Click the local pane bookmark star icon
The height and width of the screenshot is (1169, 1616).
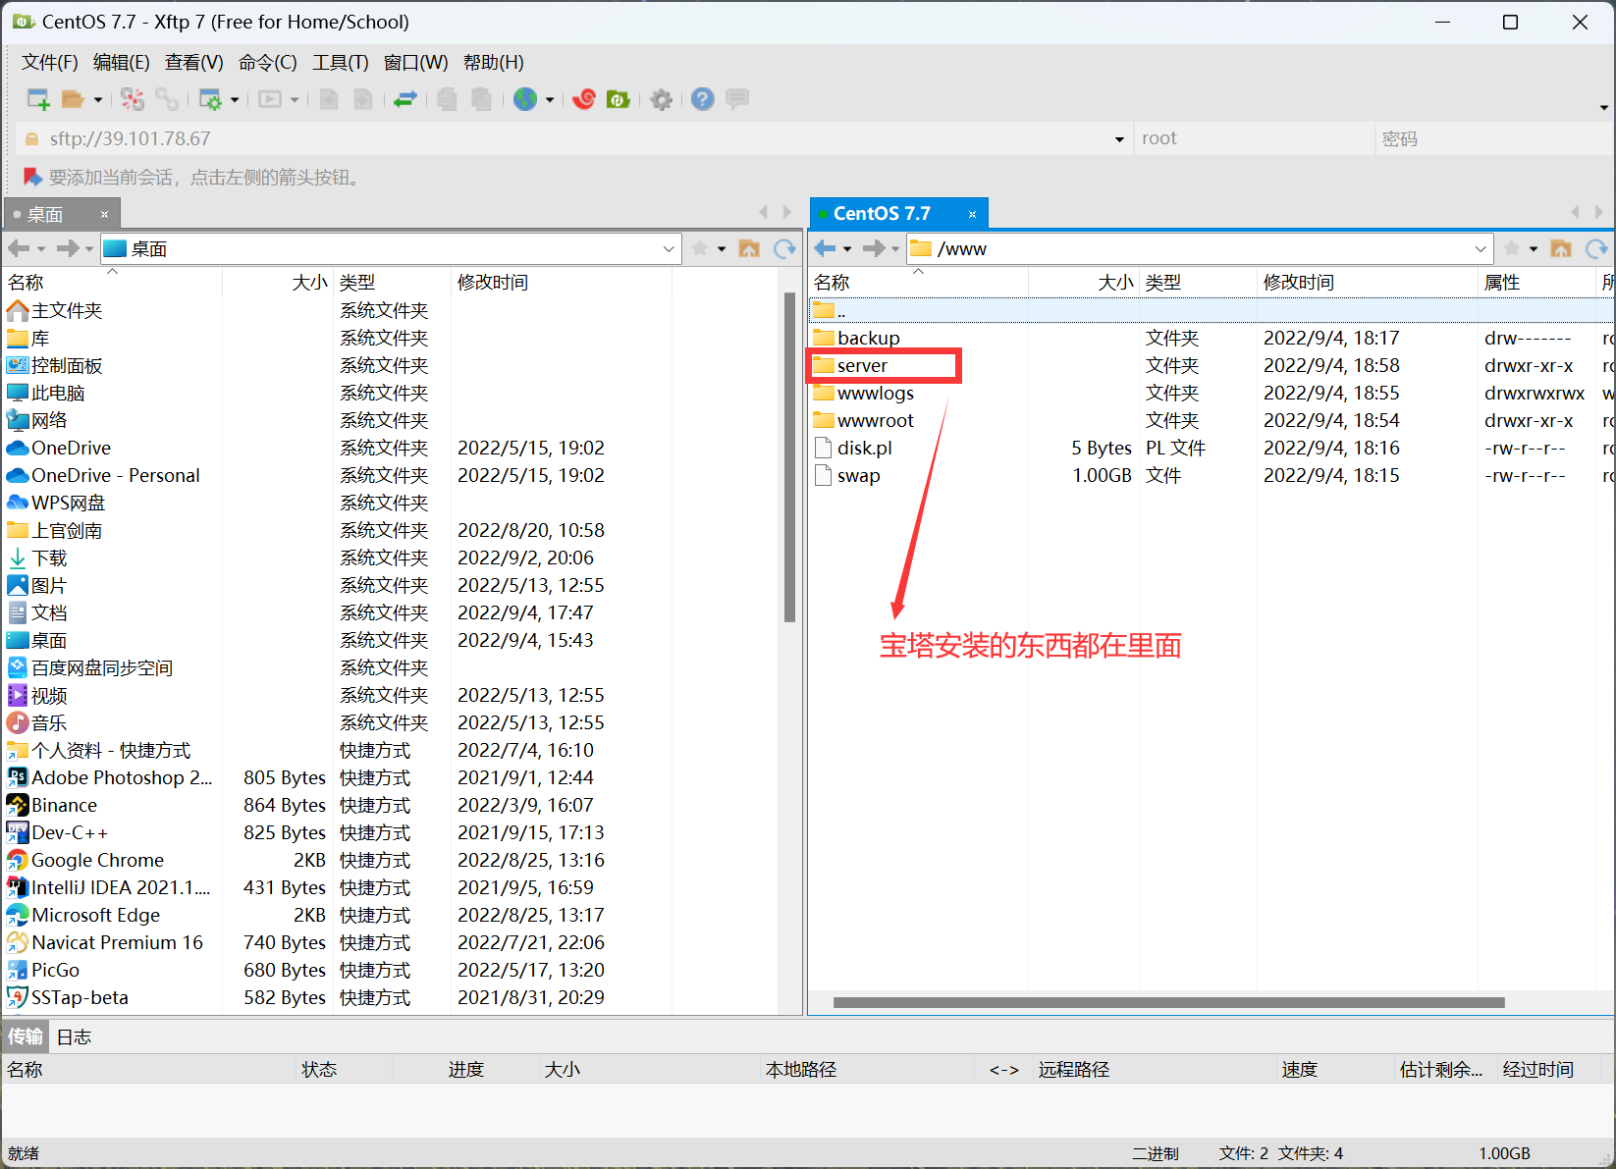(700, 248)
